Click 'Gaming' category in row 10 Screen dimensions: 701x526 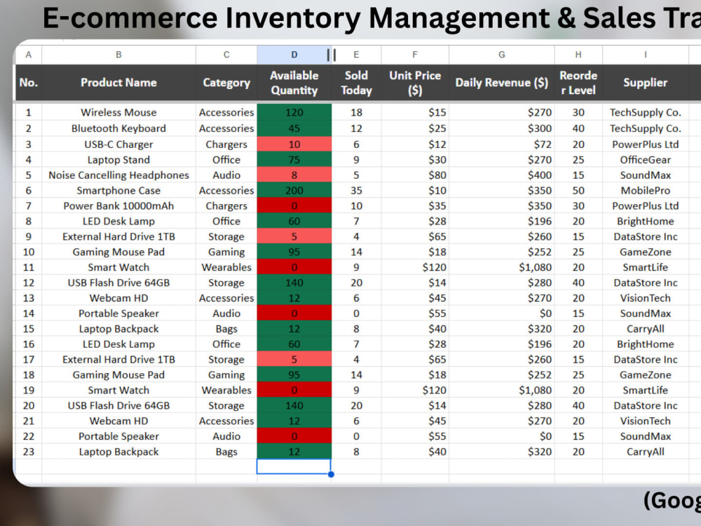tap(226, 252)
